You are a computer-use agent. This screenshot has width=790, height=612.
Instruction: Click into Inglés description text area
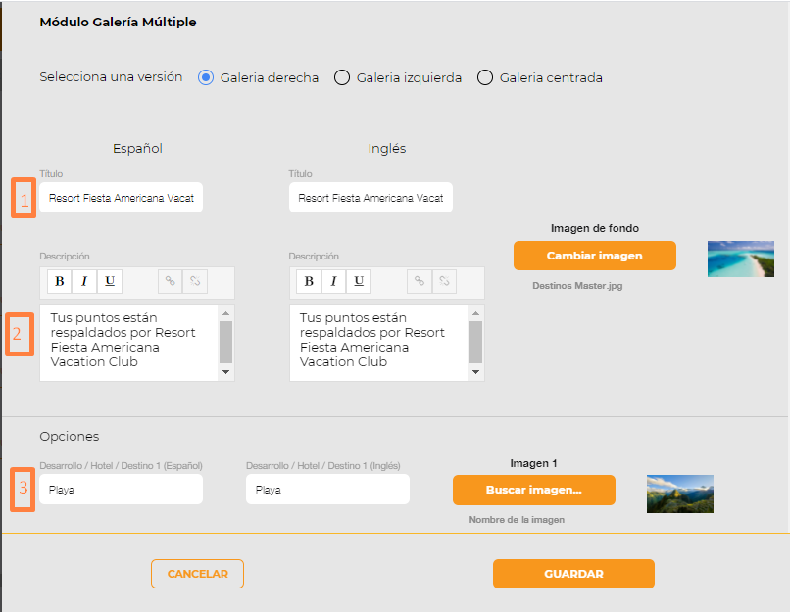(378, 343)
